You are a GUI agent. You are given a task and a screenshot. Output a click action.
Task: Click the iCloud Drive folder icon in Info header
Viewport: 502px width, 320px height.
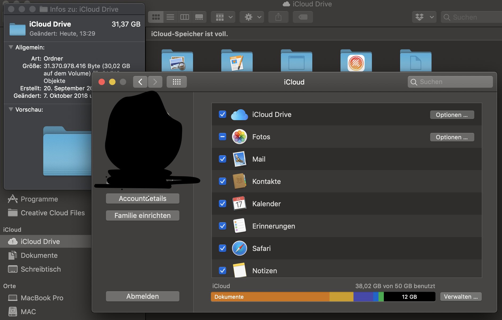(x=18, y=29)
